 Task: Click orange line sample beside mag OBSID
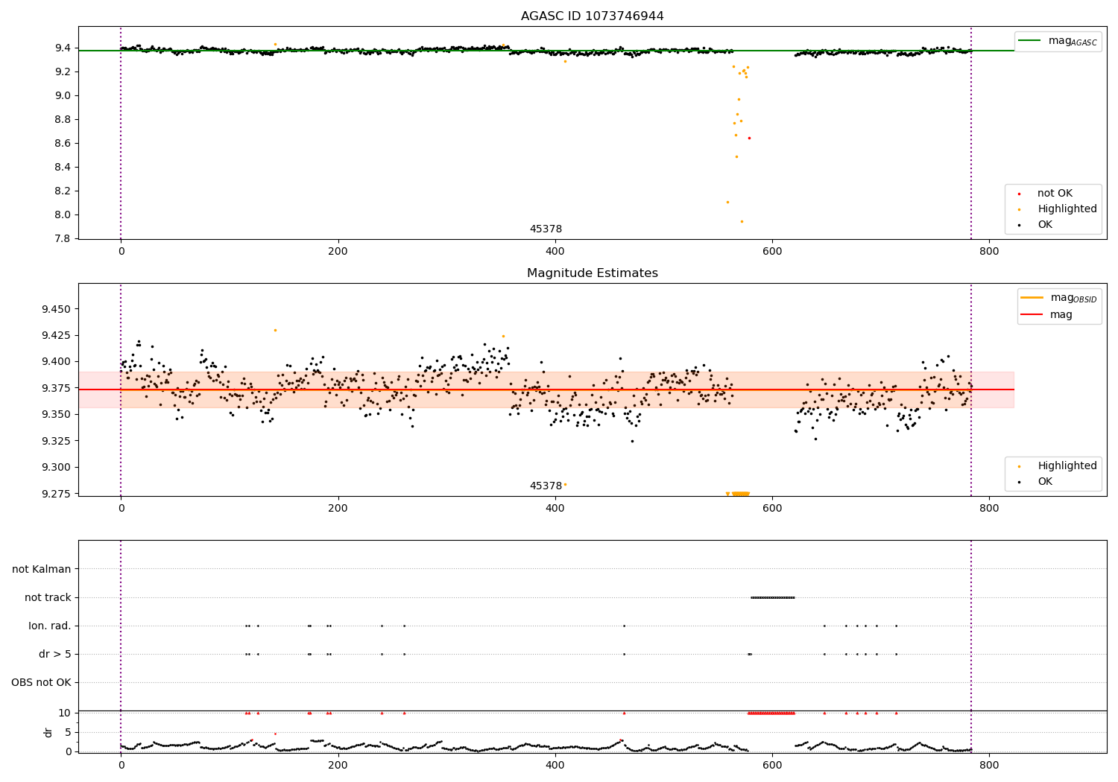[x=1032, y=297]
